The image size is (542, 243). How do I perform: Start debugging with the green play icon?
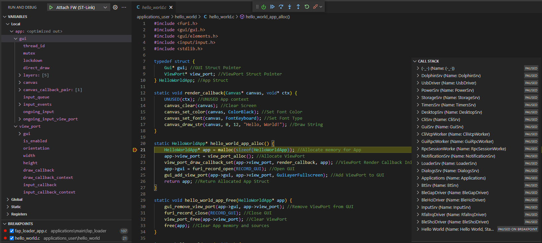[51, 7]
